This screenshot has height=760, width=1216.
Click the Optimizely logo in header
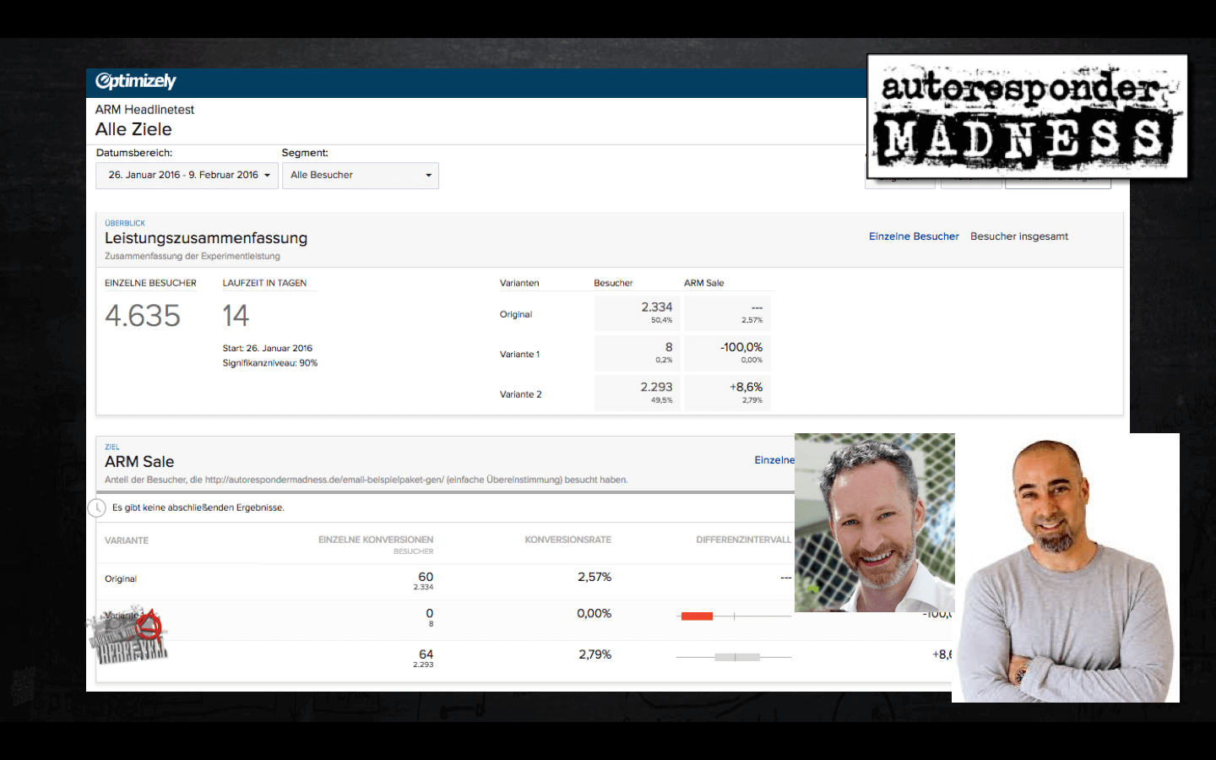click(x=135, y=81)
